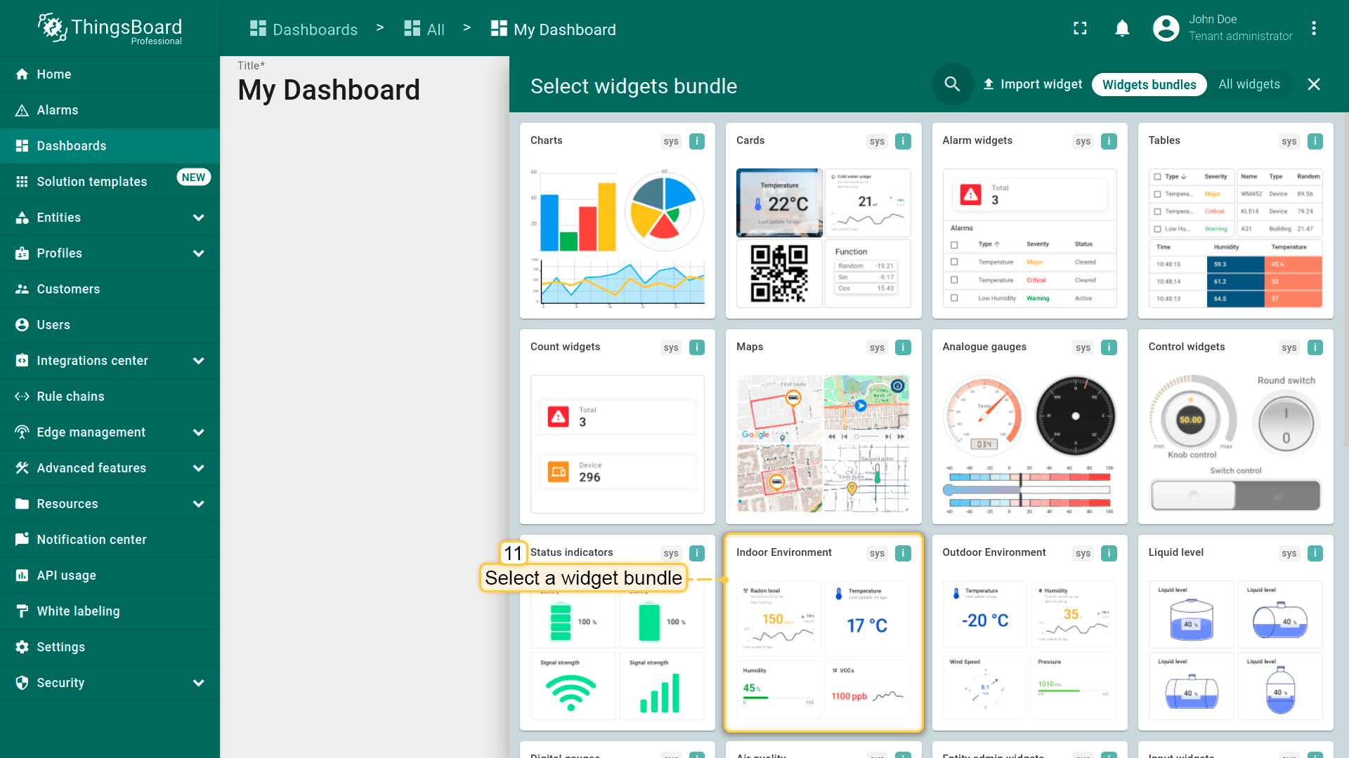Screen dimensions: 1349x758
Task: Click info icon on Maps bundle
Action: pyautogui.click(x=903, y=347)
